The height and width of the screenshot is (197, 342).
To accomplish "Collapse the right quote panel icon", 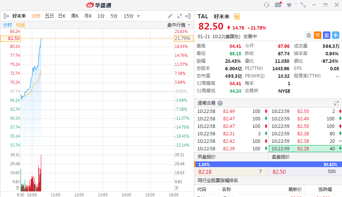I will (x=188, y=16).
